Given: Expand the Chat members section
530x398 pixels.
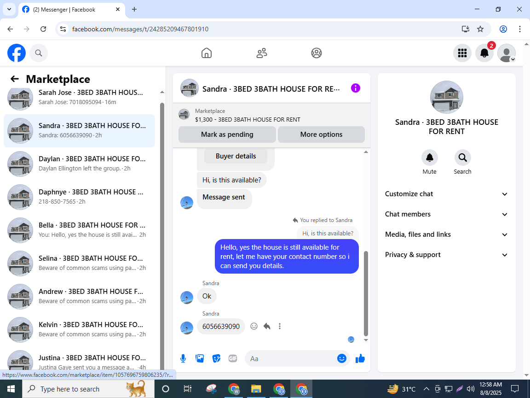Looking at the screenshot, I should click(x=447, y=214).
